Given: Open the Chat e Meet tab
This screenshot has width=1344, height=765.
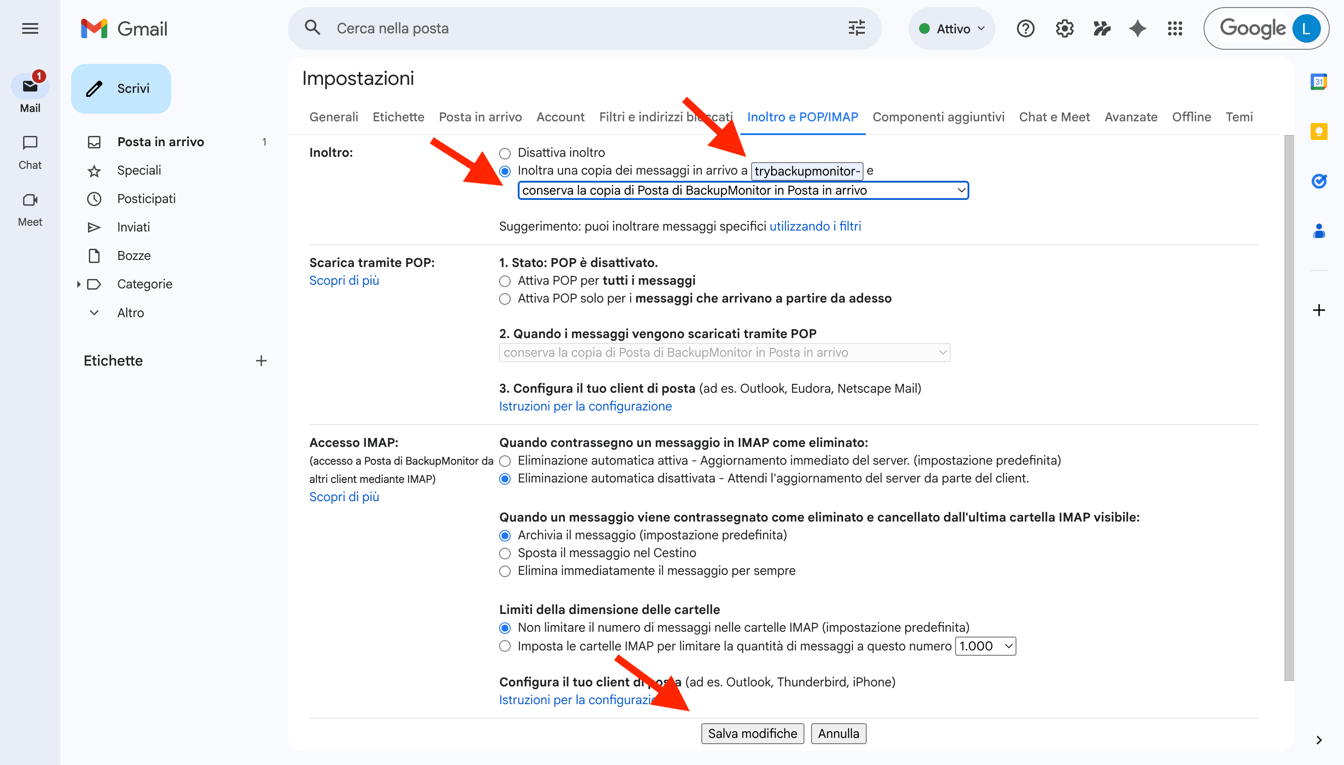Looking at the screenshot, I should pyautogui.click(x=1054, y=117).
